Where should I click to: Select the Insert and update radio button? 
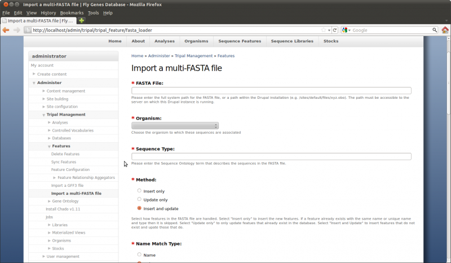coord(139,208)
